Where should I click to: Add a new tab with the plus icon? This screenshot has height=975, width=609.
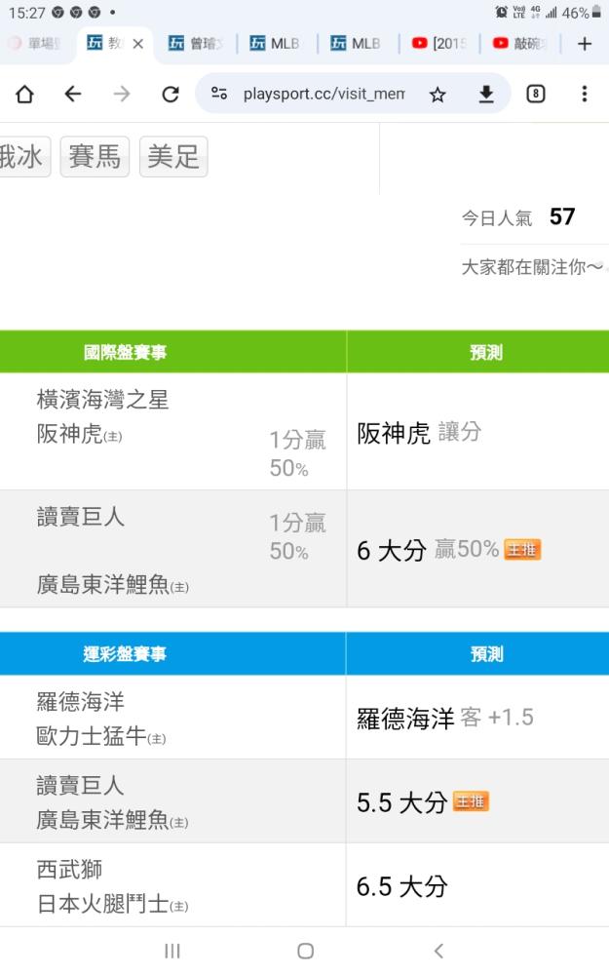(x=584, y=44)
